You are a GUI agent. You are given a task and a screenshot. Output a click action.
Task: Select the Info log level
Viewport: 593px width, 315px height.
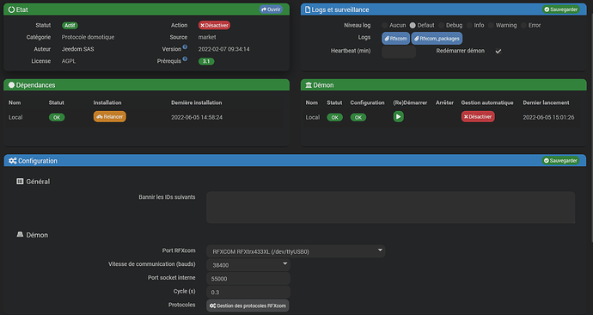coord(469,25)
